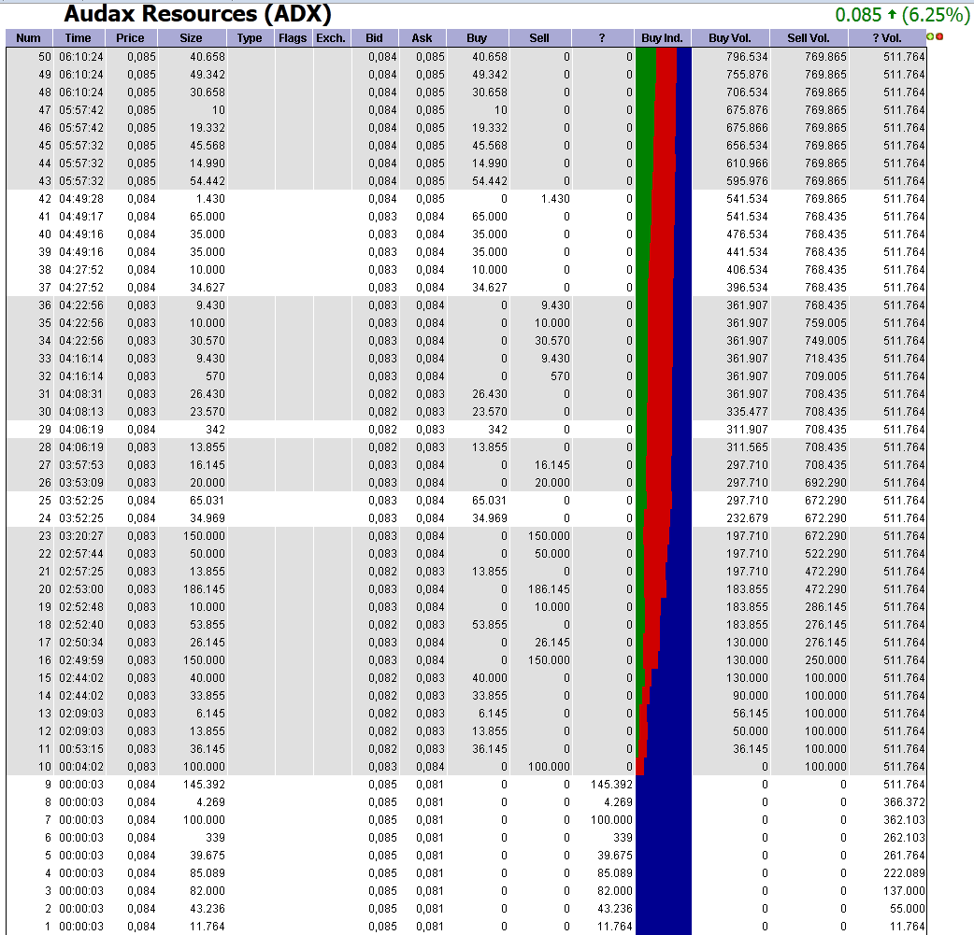Click the Num column header
This screenshot has width=974, height=935.
click(28, 38)
